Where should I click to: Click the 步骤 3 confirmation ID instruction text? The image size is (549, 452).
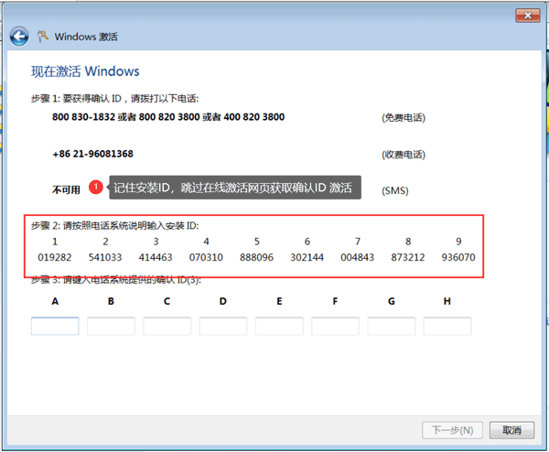tap(116, 280)
